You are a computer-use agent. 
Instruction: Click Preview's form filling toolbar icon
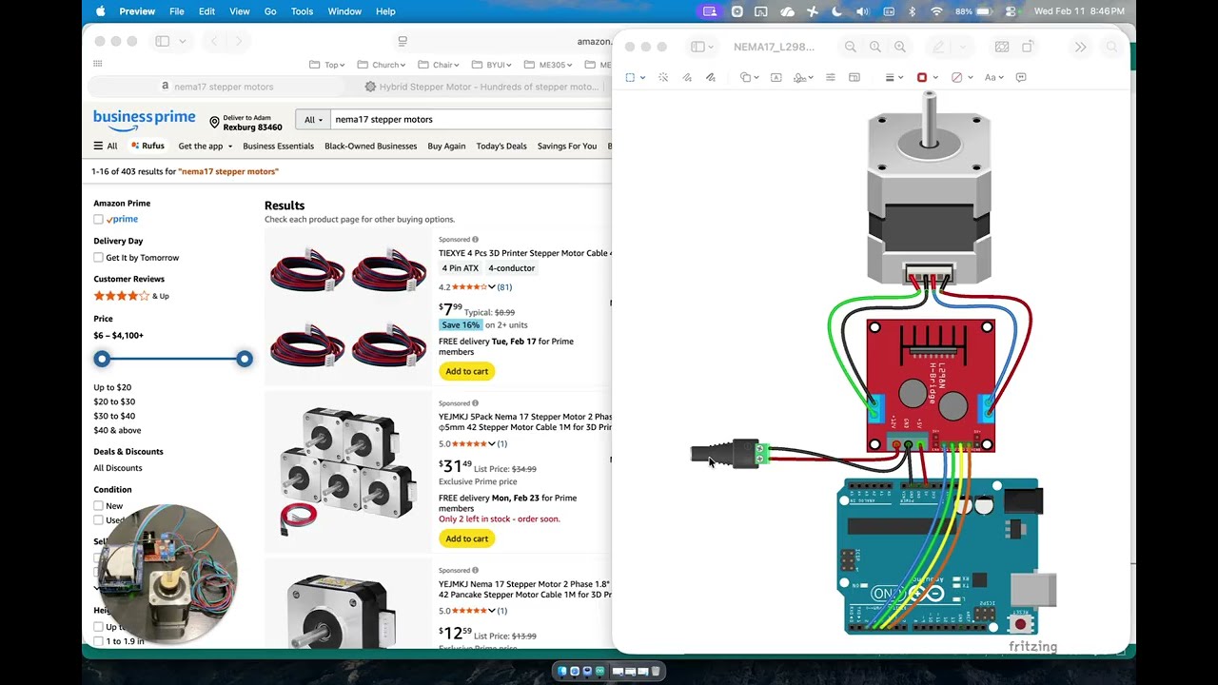click(1002, 47)
